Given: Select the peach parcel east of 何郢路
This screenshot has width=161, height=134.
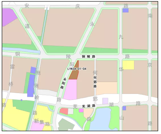Looking at the screenshot, I should coord(107,88).
